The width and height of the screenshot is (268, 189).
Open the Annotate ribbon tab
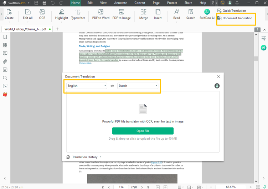[120, 3]
